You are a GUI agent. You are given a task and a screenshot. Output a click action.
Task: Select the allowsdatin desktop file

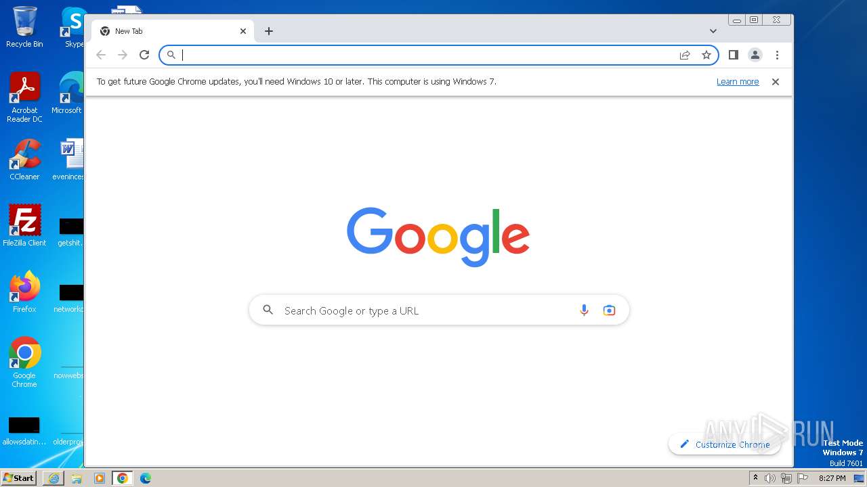24,430
